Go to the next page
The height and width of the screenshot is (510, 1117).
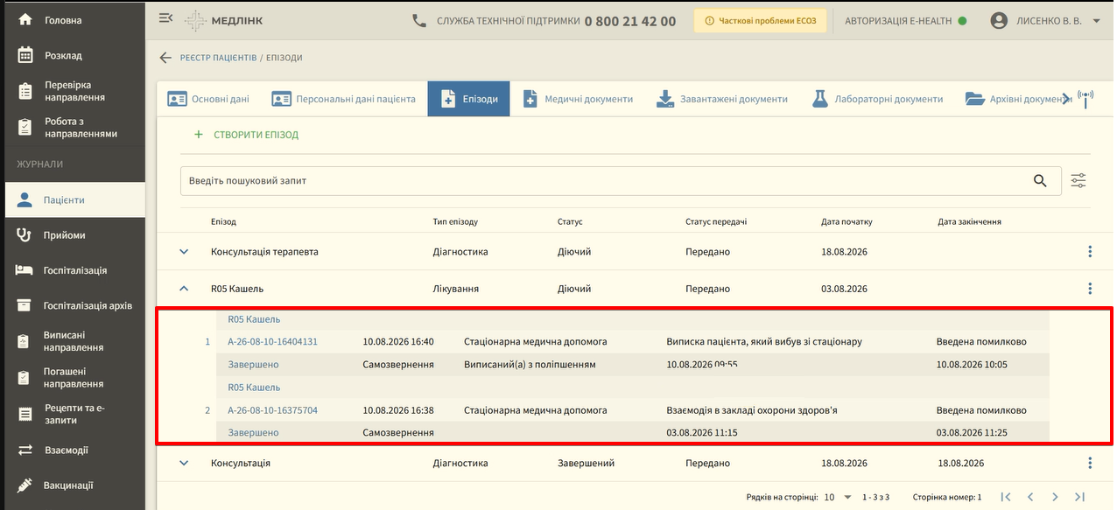1055,497
